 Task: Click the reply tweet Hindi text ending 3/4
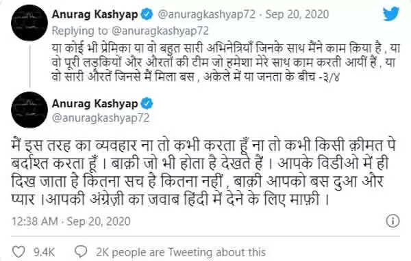coord(225,63)
